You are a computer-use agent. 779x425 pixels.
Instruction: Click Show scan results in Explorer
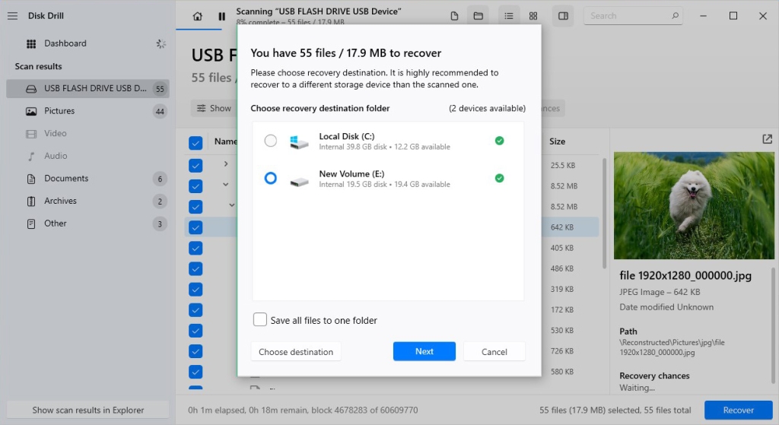pyautogui.click(x=88, y=410)
